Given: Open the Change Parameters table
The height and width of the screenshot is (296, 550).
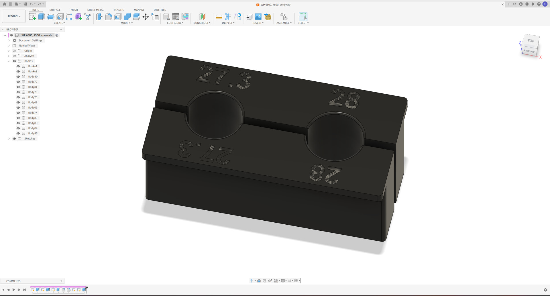Looking at the screenshot, I should tap(155, 17).
